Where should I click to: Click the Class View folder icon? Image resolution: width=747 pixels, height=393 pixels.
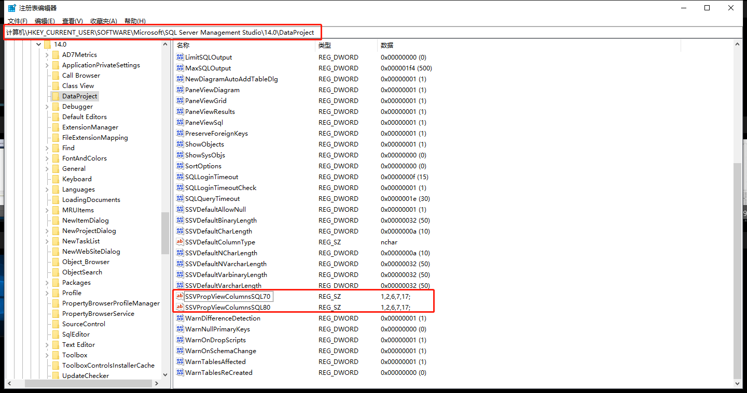(x=56, y=86)
